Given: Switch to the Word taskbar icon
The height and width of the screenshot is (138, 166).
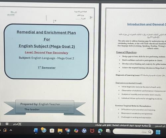Looking at the screenshot, I should click(36, 130).
